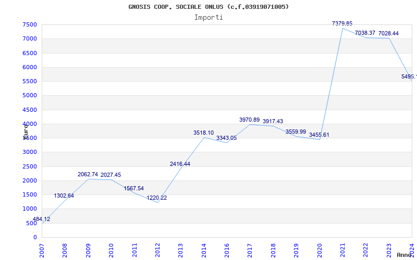Select the 3970.89 data label
417x260 pixels.
(249, 120)
